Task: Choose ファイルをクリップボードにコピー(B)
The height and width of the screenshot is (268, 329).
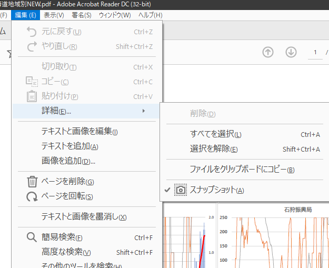Action: [x=245, y=170]
